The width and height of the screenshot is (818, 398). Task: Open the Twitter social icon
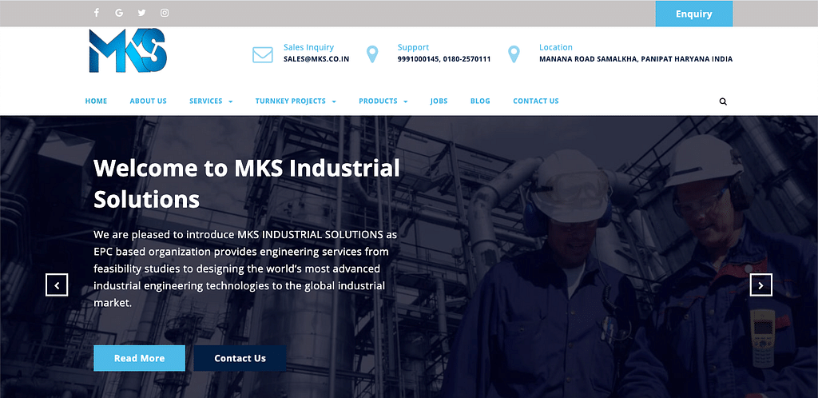point(141,13)
